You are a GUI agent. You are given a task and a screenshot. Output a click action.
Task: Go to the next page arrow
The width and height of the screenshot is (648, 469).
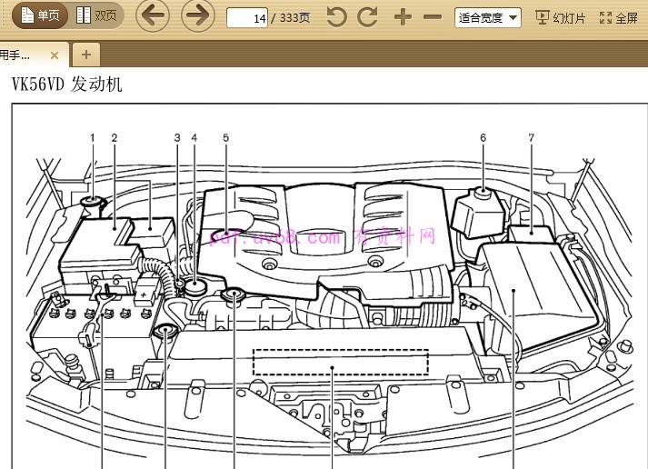(x=197, y=15)
